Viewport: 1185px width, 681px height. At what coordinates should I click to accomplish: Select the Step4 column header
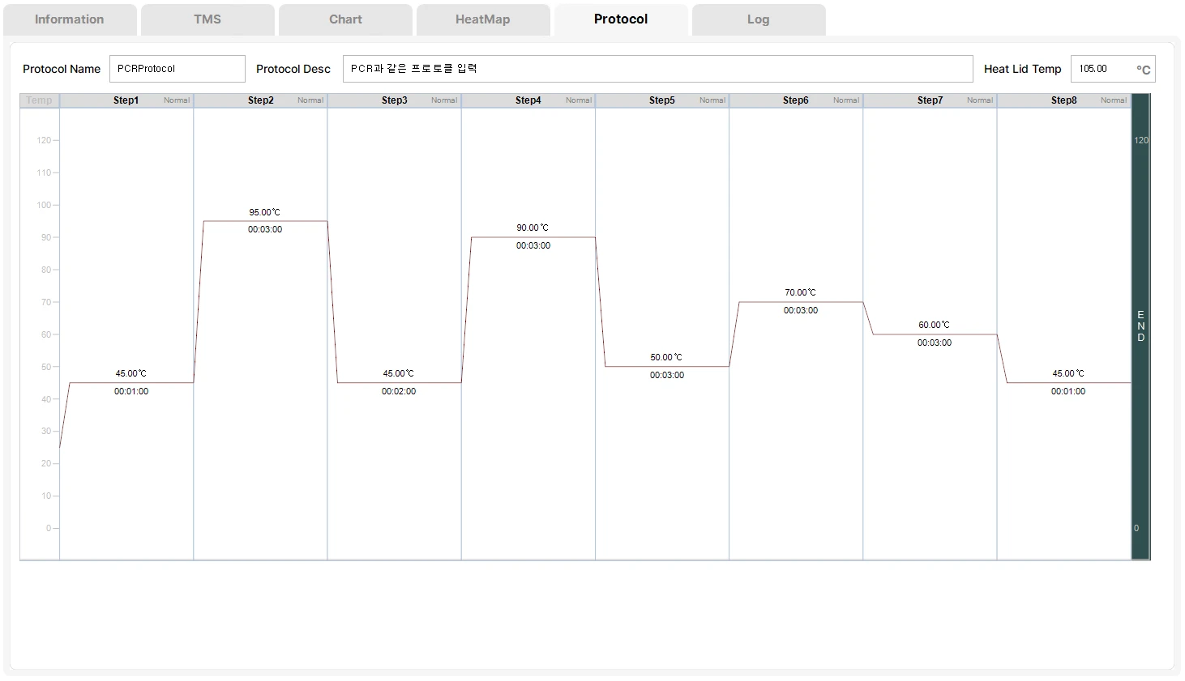pos(528,100)
